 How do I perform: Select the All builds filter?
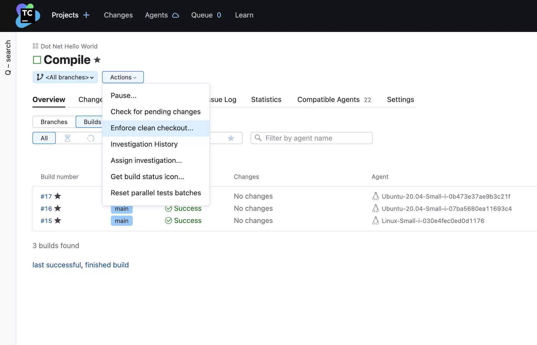point(44,138)
